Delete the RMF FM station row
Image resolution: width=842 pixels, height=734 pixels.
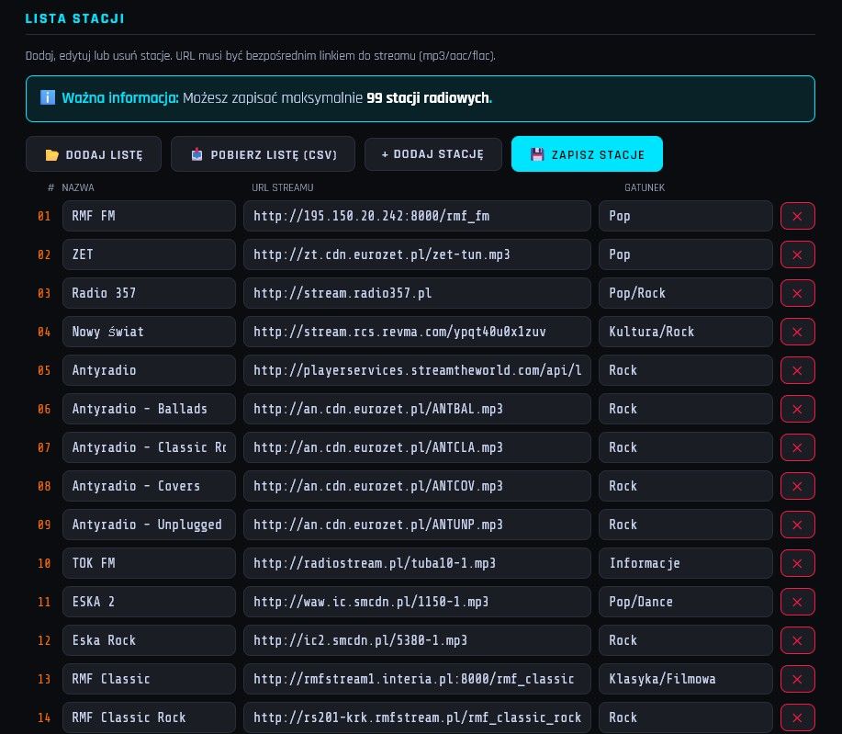coord(797,216)
